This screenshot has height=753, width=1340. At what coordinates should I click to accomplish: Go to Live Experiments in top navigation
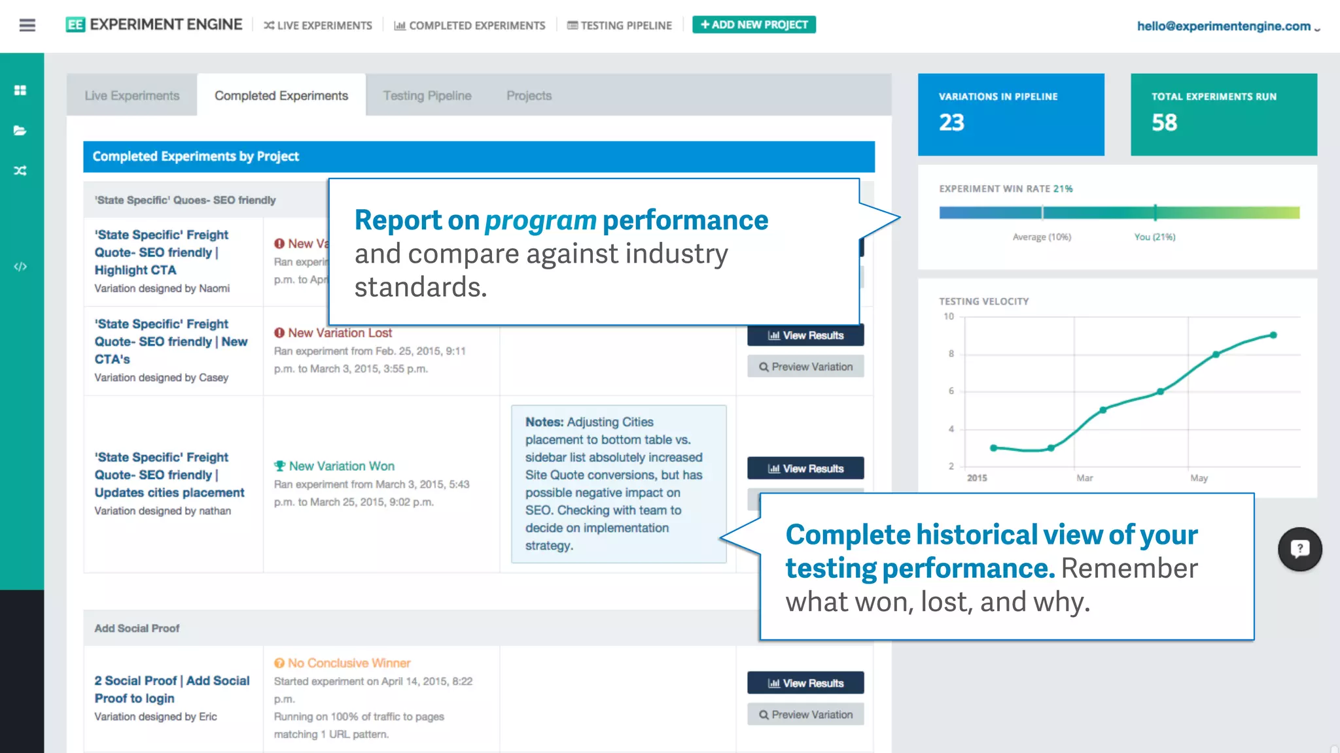[x=318, y=25]
